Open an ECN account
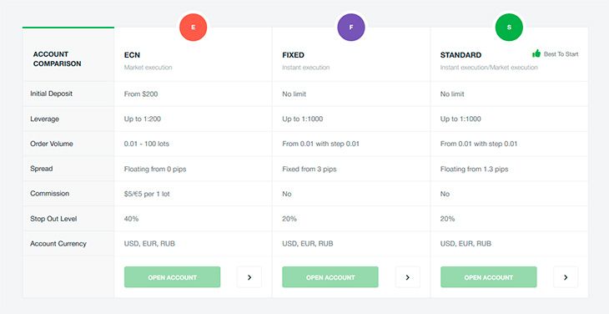 [172, 277]
